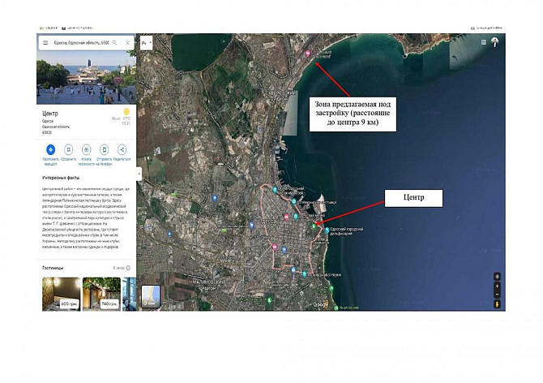The height and width of the screenshot is (383, 543).
Task: Open the hotel card priced 740 грн.
Action: pos(101,294)
